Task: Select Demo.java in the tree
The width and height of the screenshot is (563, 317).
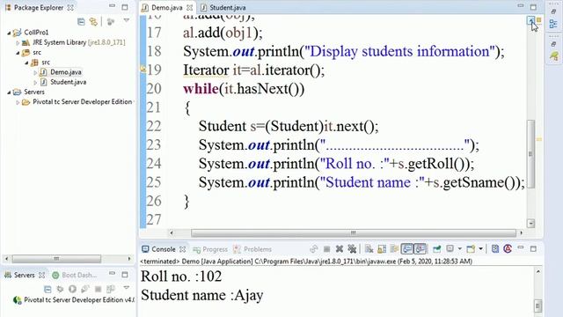Action: (66, 72)
